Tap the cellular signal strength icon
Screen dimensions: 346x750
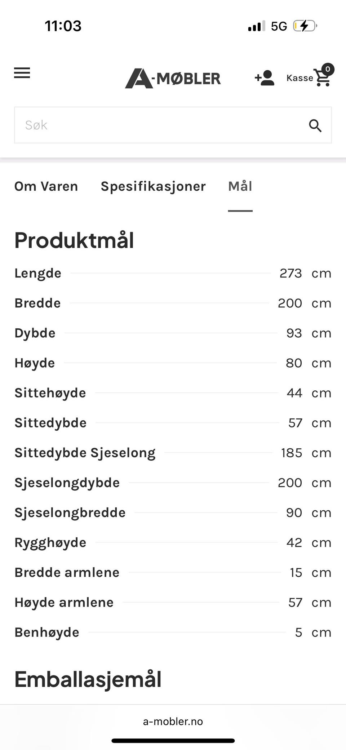point(256,26)
